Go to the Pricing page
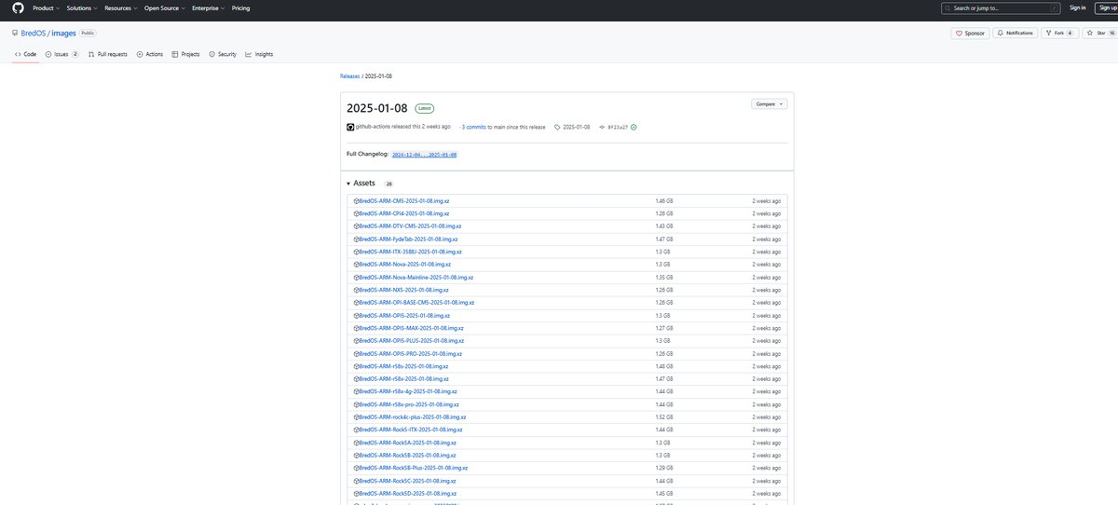 click(240, 7)
